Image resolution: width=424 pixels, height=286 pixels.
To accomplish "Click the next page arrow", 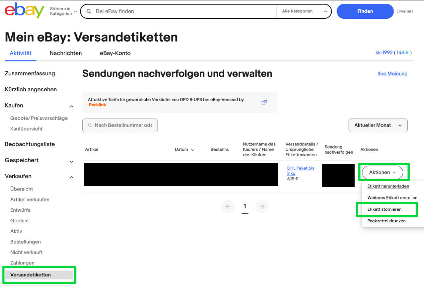I will pyautogui.click(x=262, y=207).
